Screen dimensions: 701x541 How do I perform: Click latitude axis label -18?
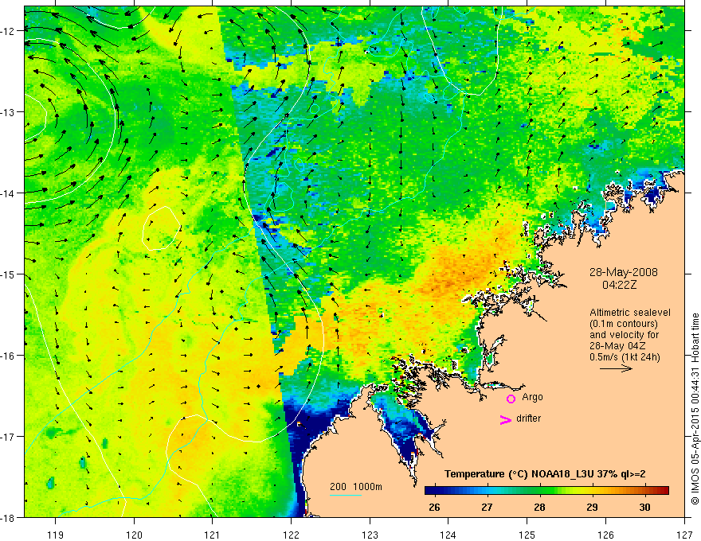(x=8, y=518)
